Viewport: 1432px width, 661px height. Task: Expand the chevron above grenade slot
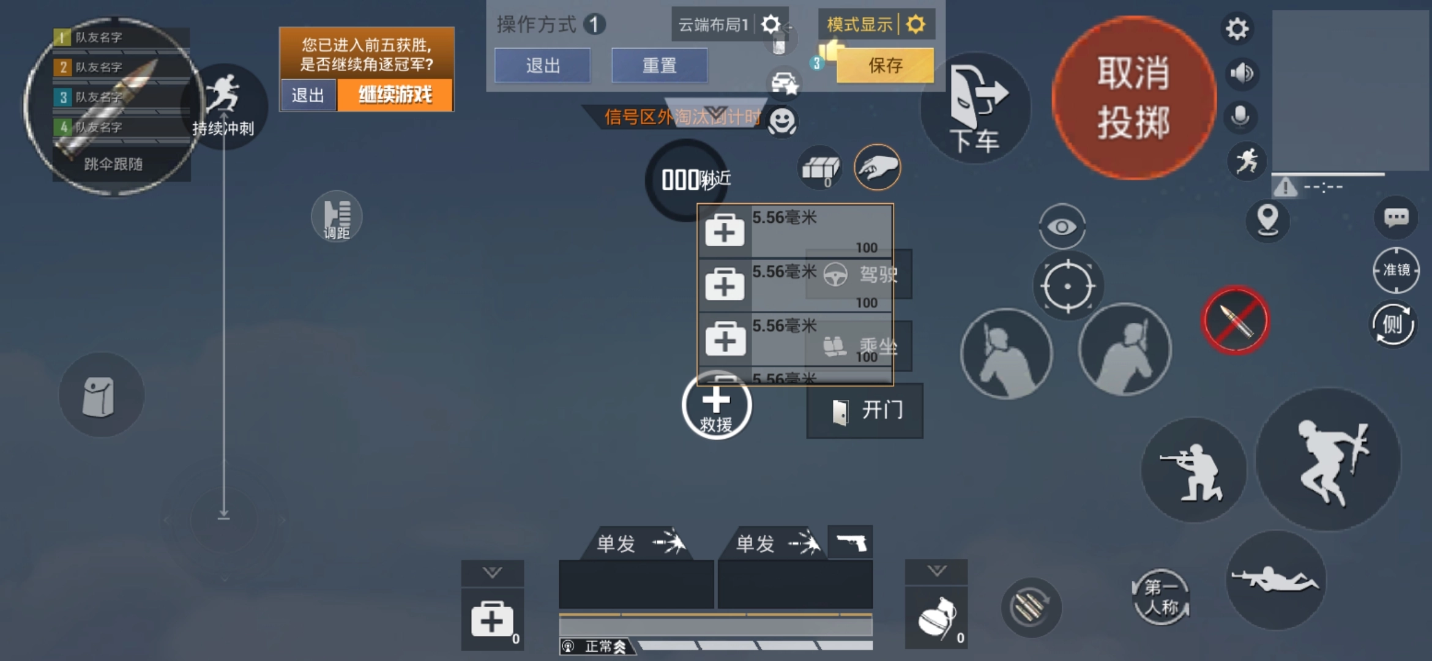pyautogui.click(x=936, y=572)
